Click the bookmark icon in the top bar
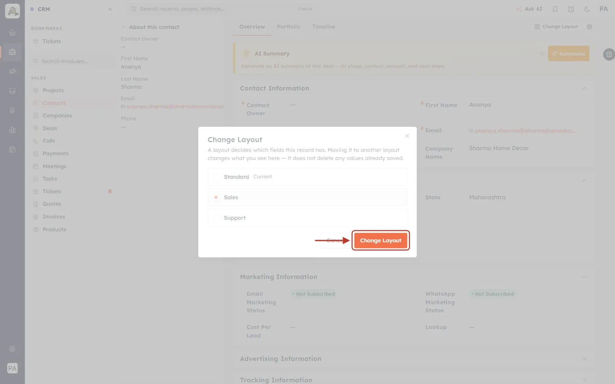Screen dimensions: 615x384 click(555, 9)
